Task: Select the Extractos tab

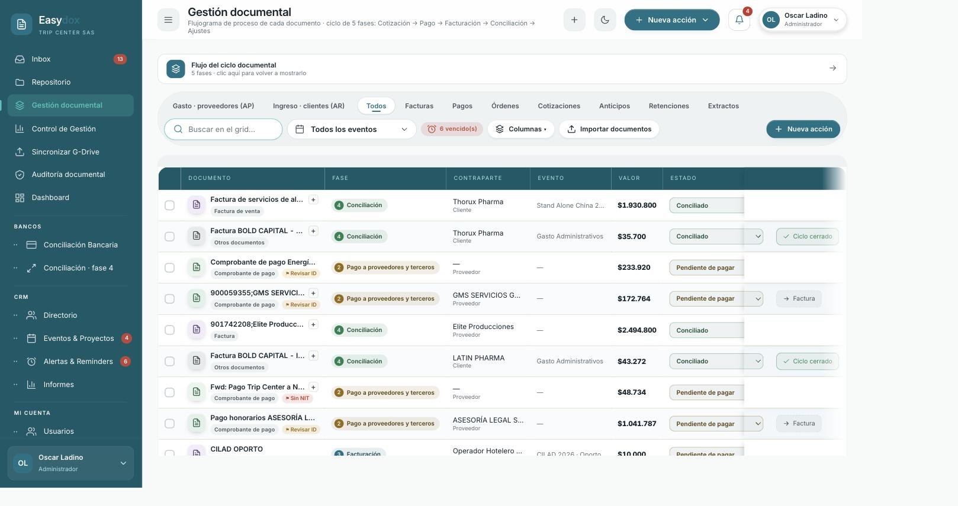Action: [724, 106]
